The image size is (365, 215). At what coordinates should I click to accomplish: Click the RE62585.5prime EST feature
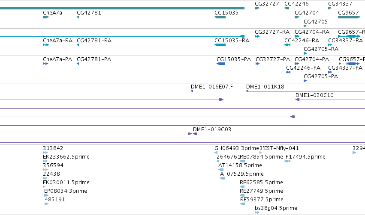click(x=242, y=187)
